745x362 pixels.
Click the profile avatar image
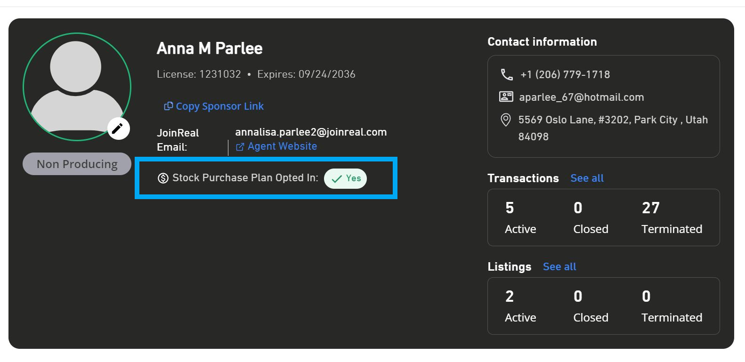(77, 87)
